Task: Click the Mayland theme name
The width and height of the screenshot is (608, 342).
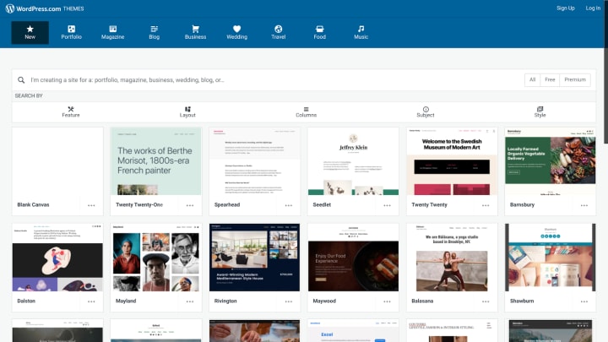Action: (126, 301)
